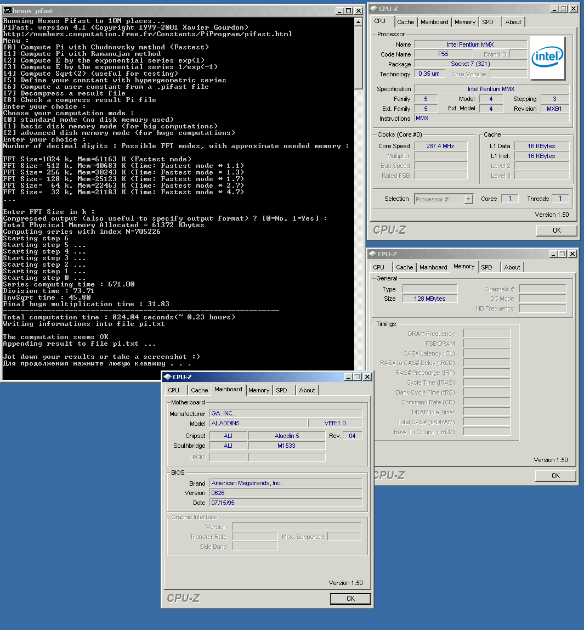Viewport: 584px width, 630px height.
Task: Click the hexus_pifast console title icon
Action: pyautogui.click(x=7, y=10)
